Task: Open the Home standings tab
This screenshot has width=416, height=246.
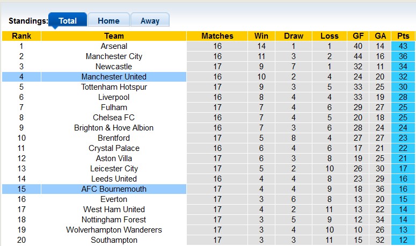Action: coord(108,21)
